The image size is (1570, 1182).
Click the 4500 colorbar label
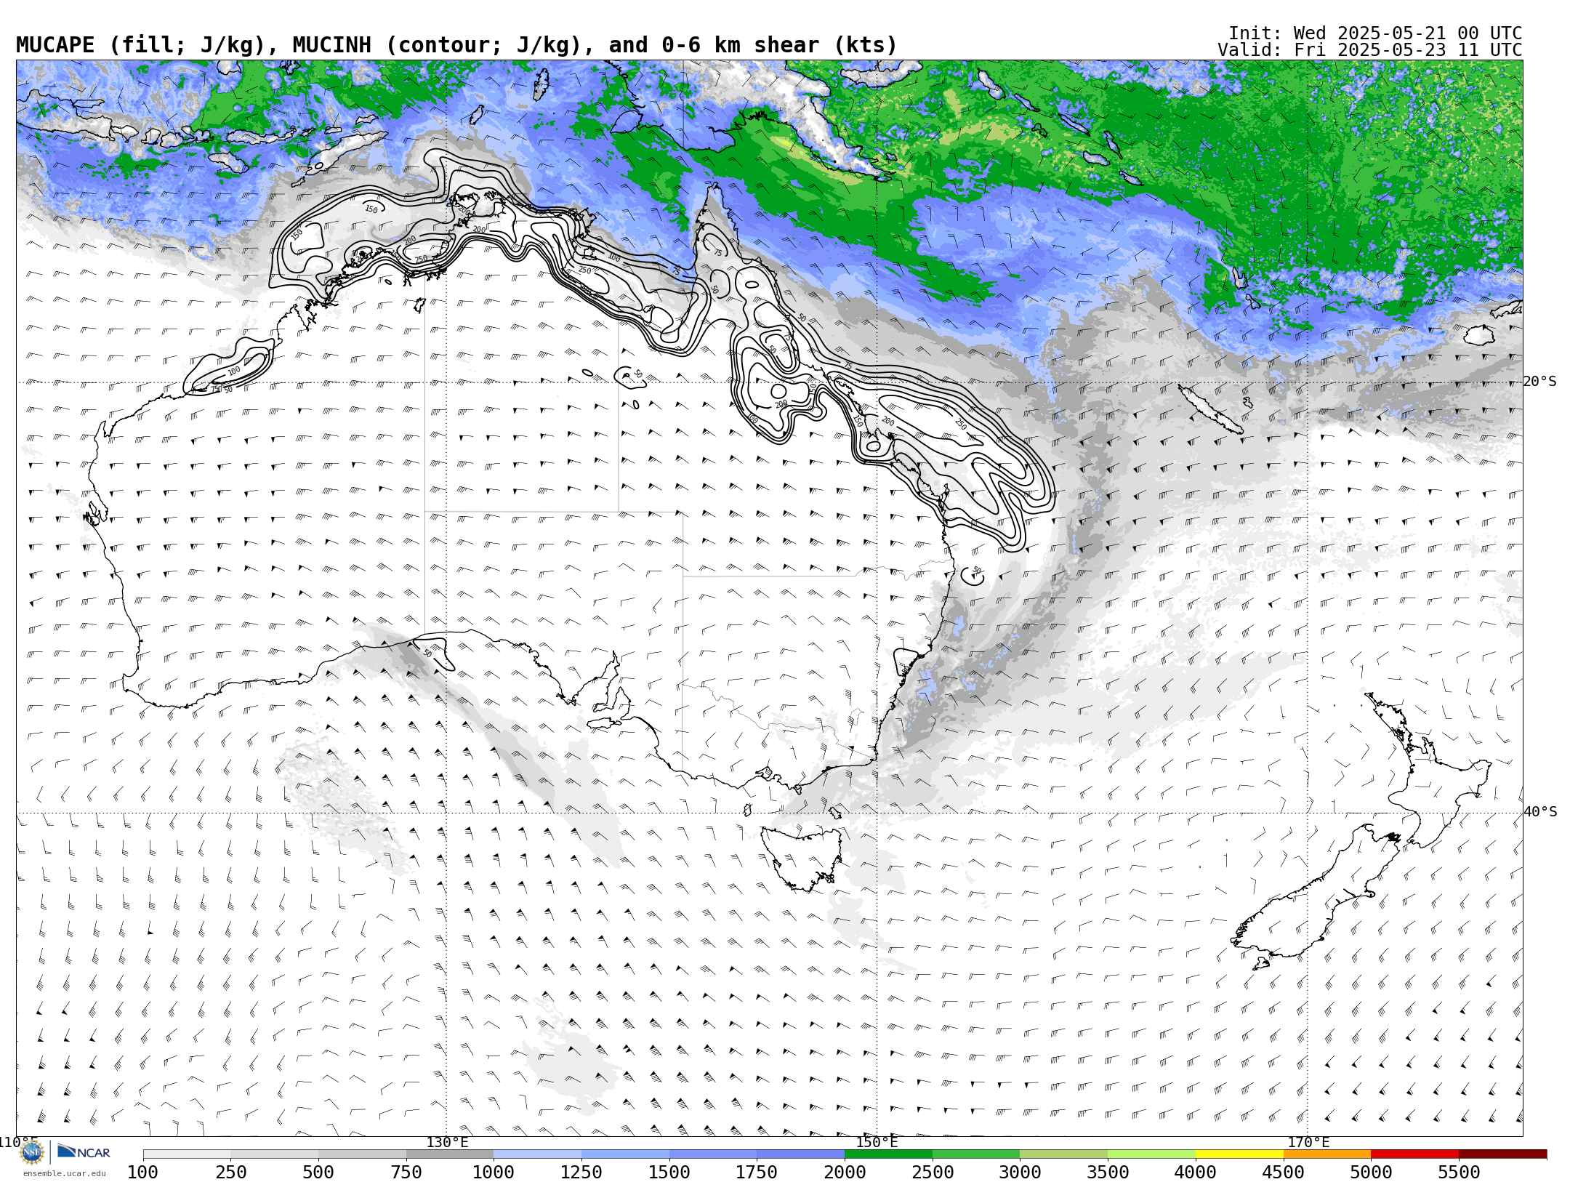[x=1283, y=1172]
